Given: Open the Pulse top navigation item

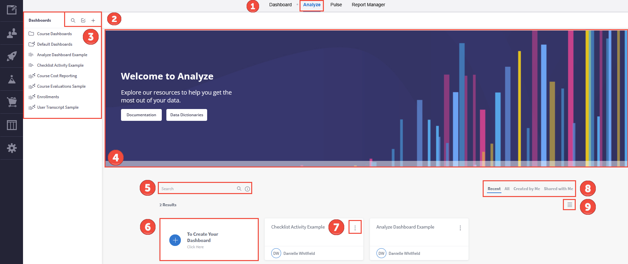Looking at the screenshot, I should click(336, 5).
